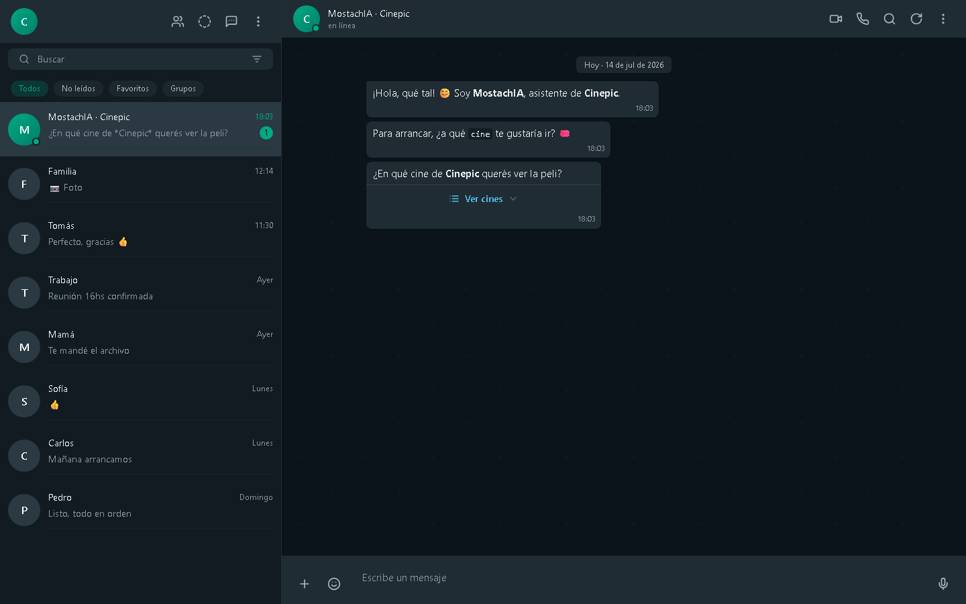Open the Status circle icon
Viewport: 966px width, 604px height.
(205, 21)
